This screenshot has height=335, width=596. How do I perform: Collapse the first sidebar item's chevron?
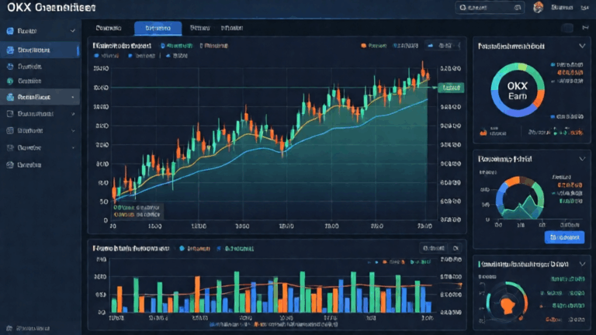click(73, 31)
